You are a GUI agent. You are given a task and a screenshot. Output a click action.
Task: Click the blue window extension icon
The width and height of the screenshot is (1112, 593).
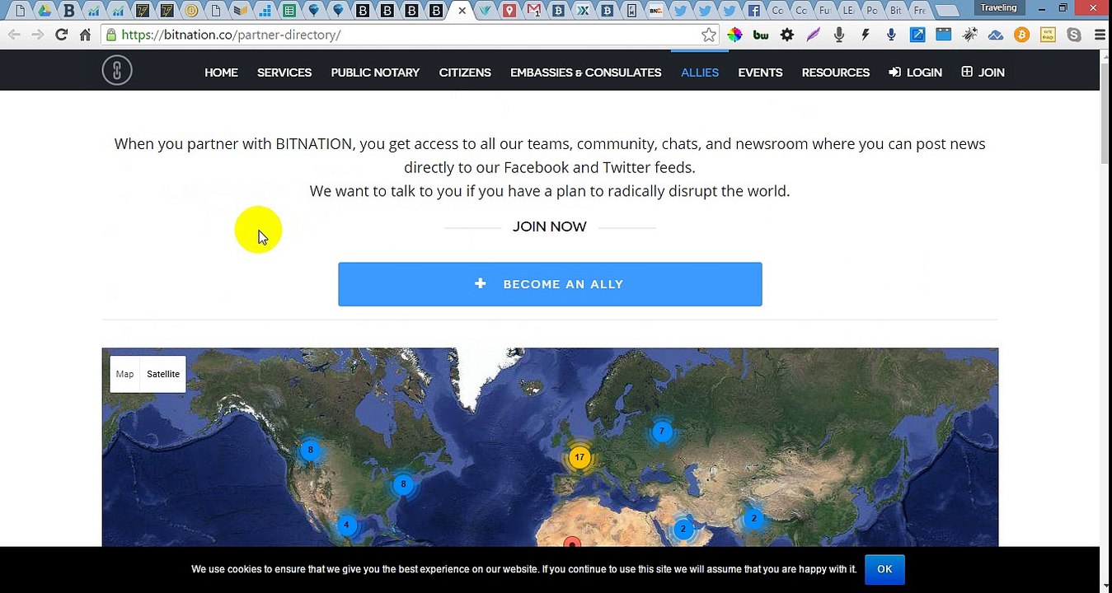[x=944, y=35]
